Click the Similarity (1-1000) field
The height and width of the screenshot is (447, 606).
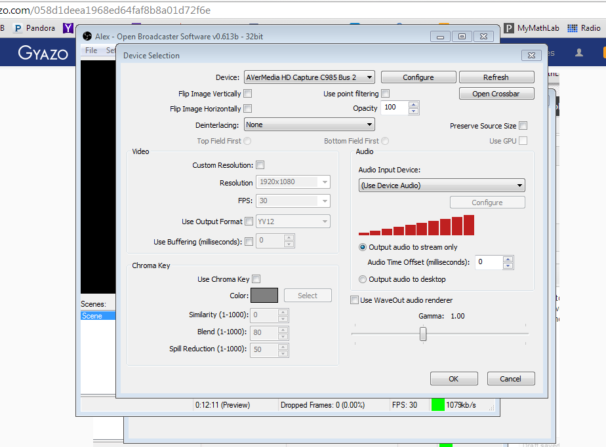coord(264,315)
